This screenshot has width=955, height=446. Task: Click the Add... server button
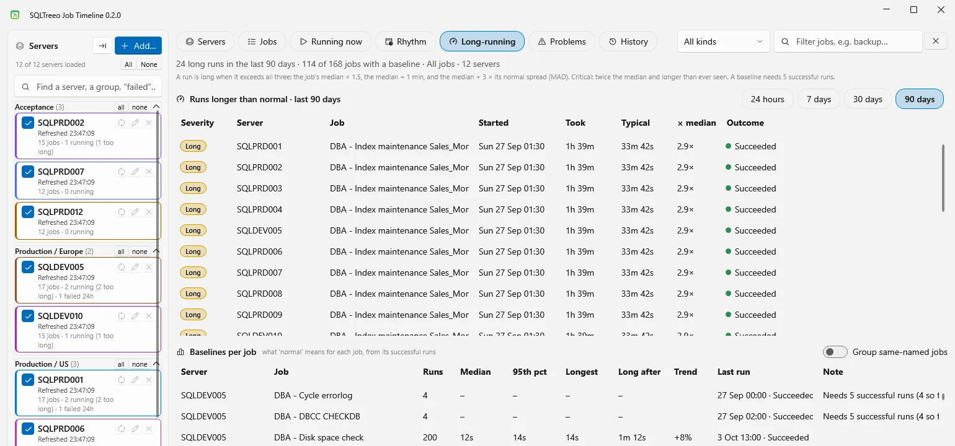point(138,46)
